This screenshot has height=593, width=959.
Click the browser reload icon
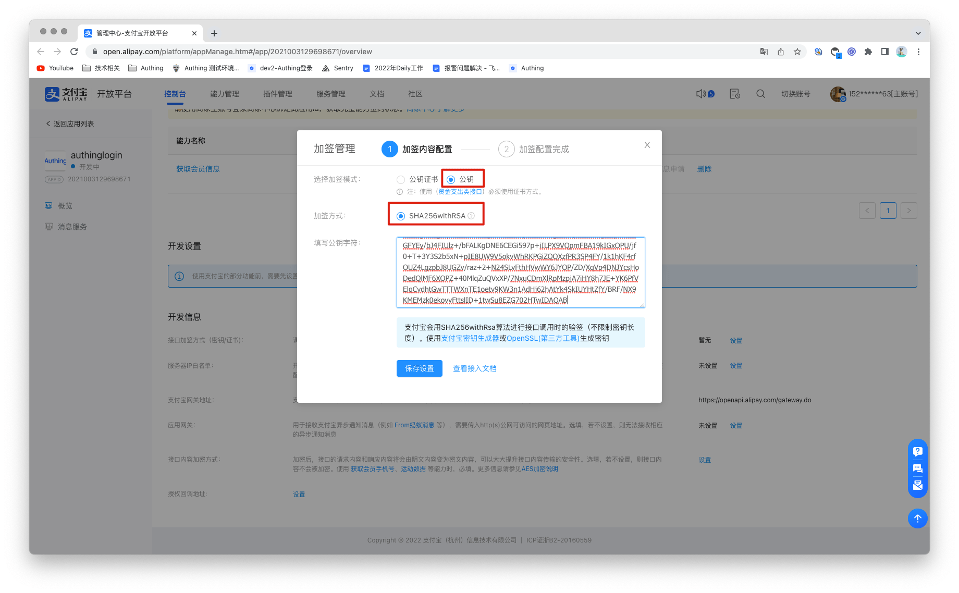point(74,52)
